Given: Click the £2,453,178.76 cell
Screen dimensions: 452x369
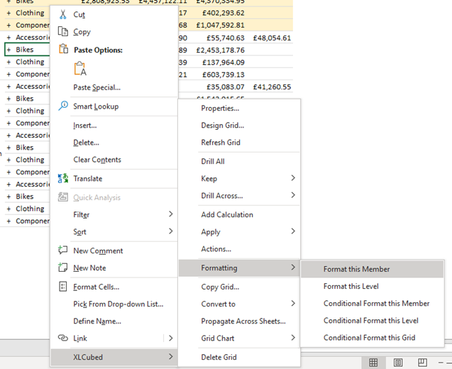Looking at the screenshot, I should [220, 50].
